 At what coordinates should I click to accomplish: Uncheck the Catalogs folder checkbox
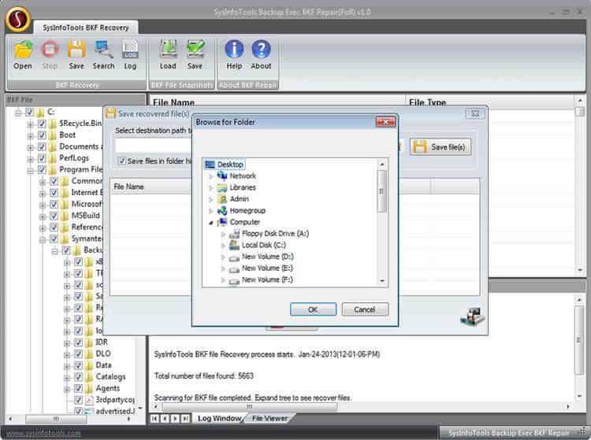tap(78, 377)
